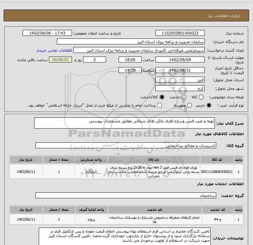Click the delivery province field البرز
Screen dimensions: 253x245
(x=180, y=80)
